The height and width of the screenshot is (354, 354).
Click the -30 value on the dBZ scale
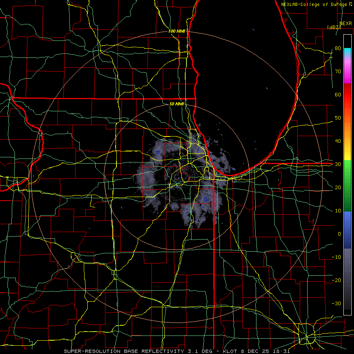pos(336,303)
